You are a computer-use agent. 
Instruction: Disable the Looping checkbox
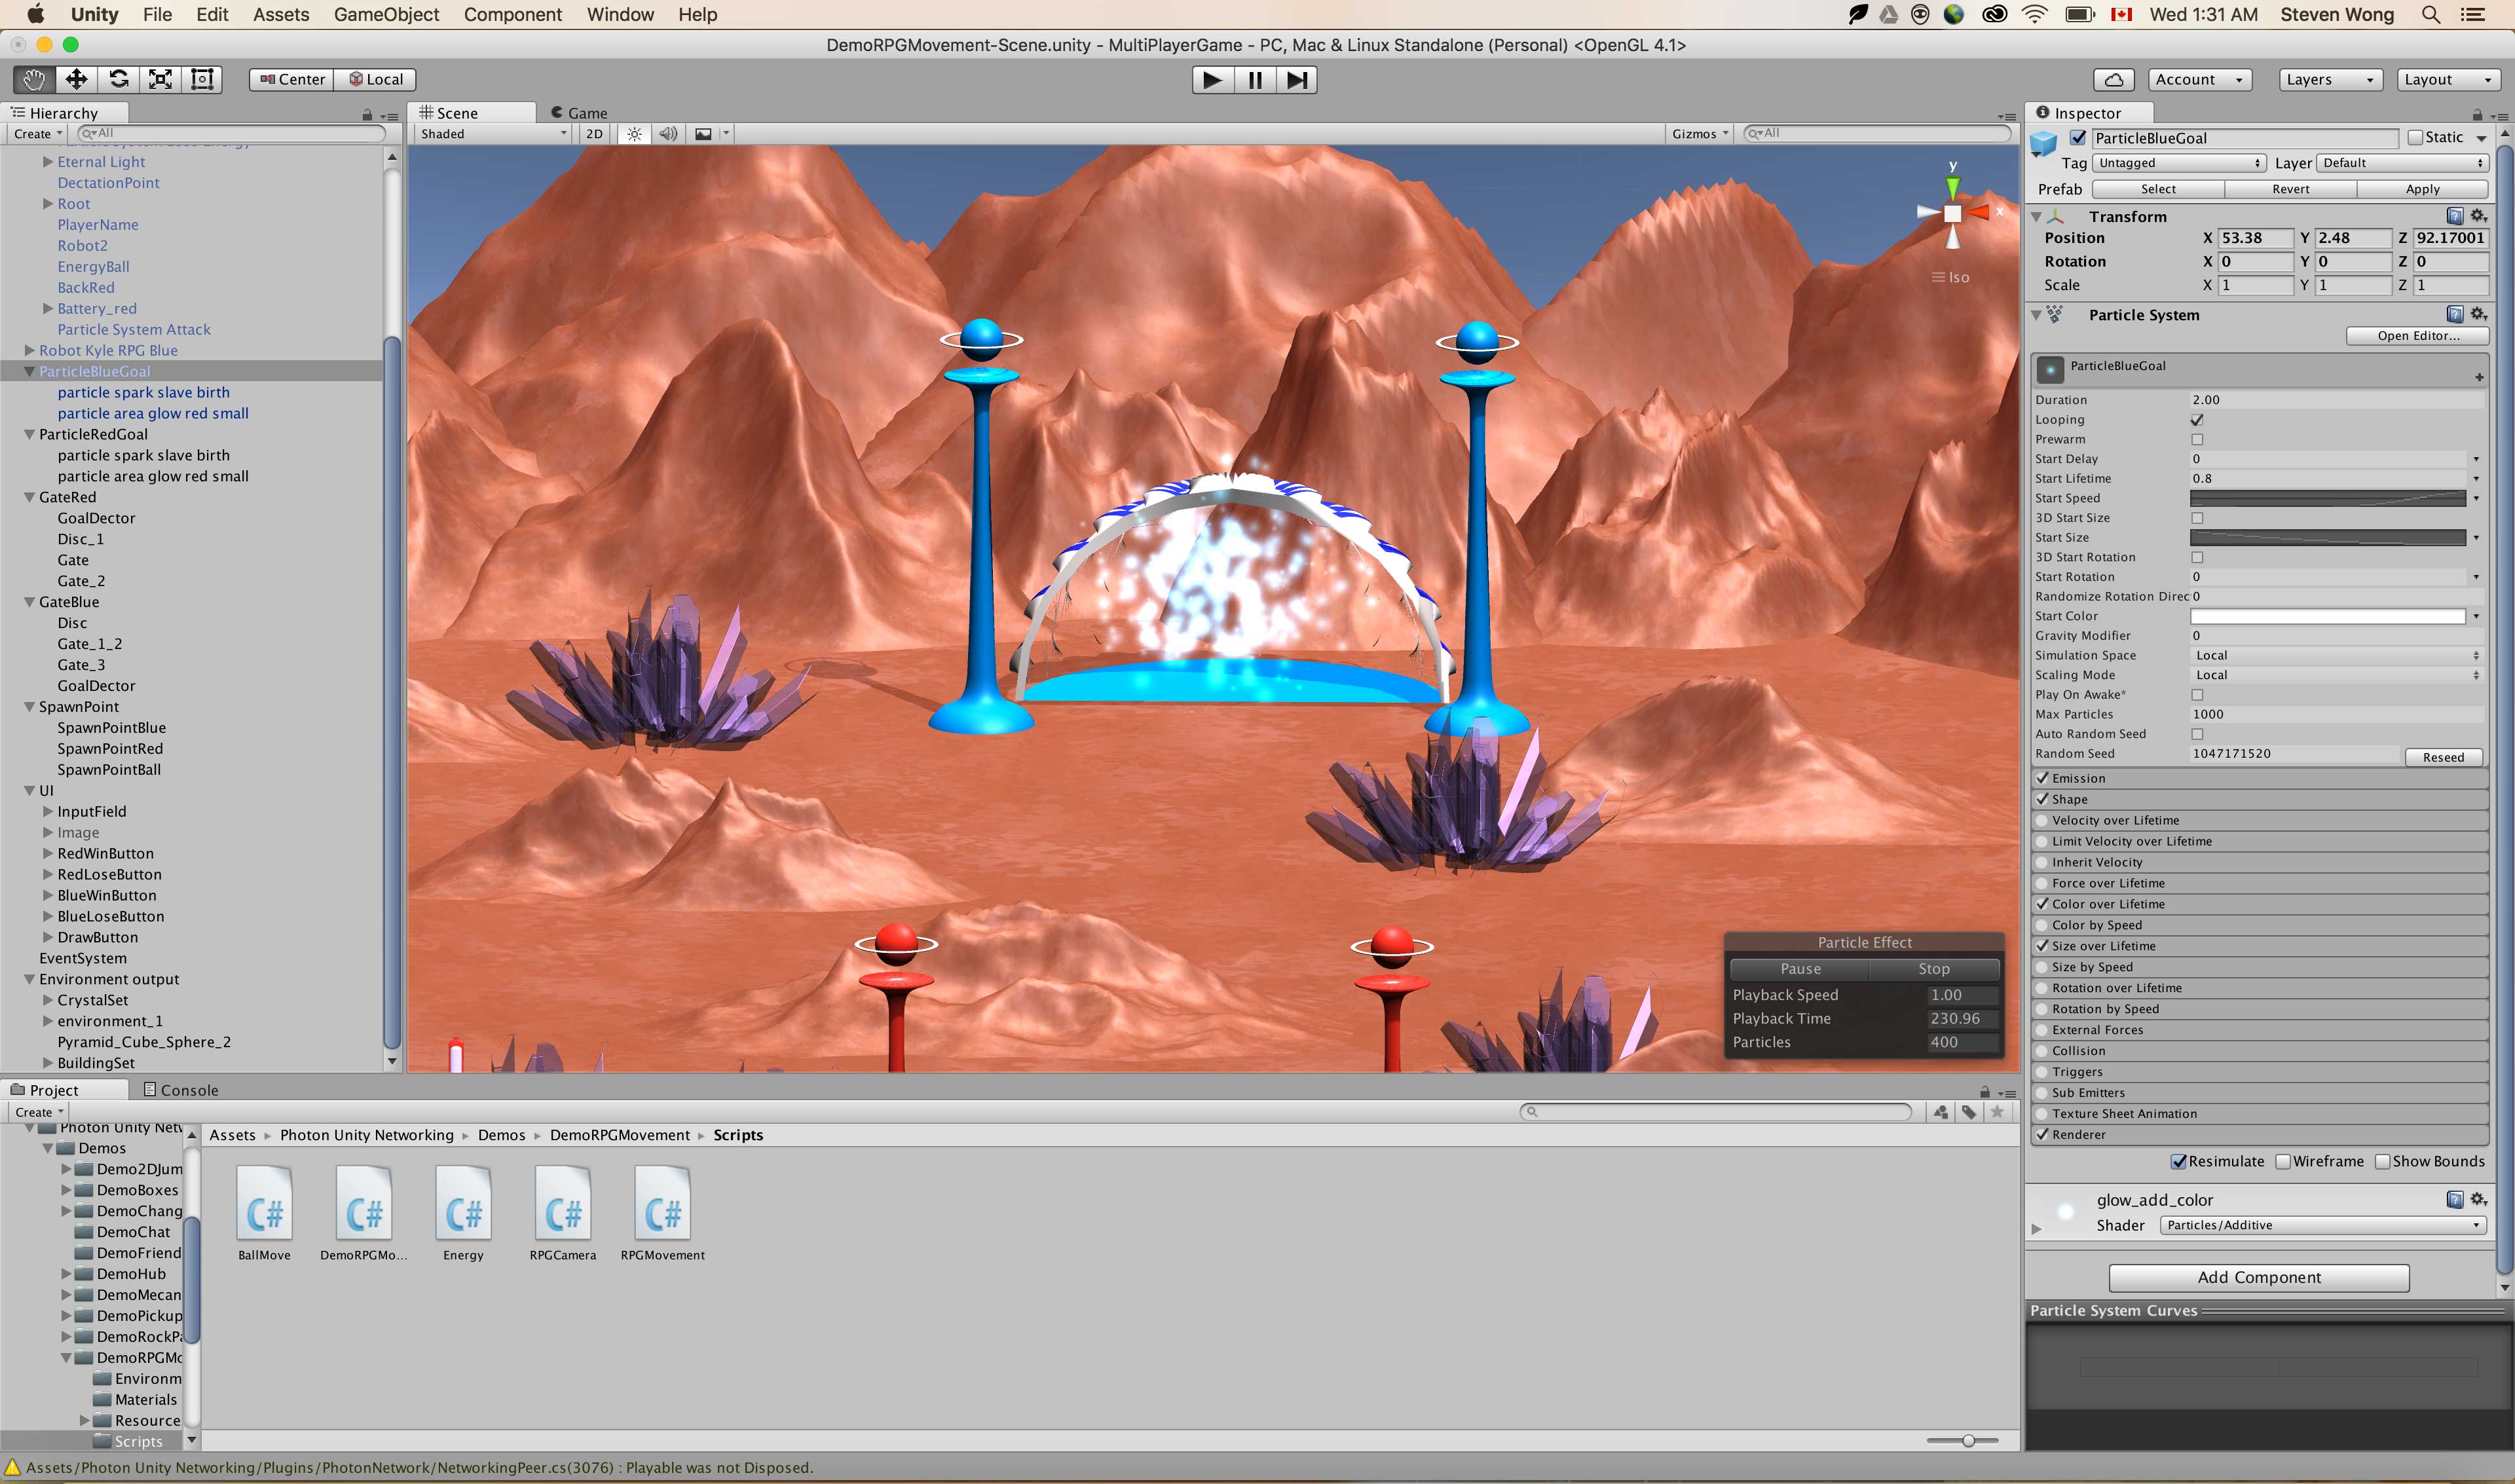coord(2197,420)
